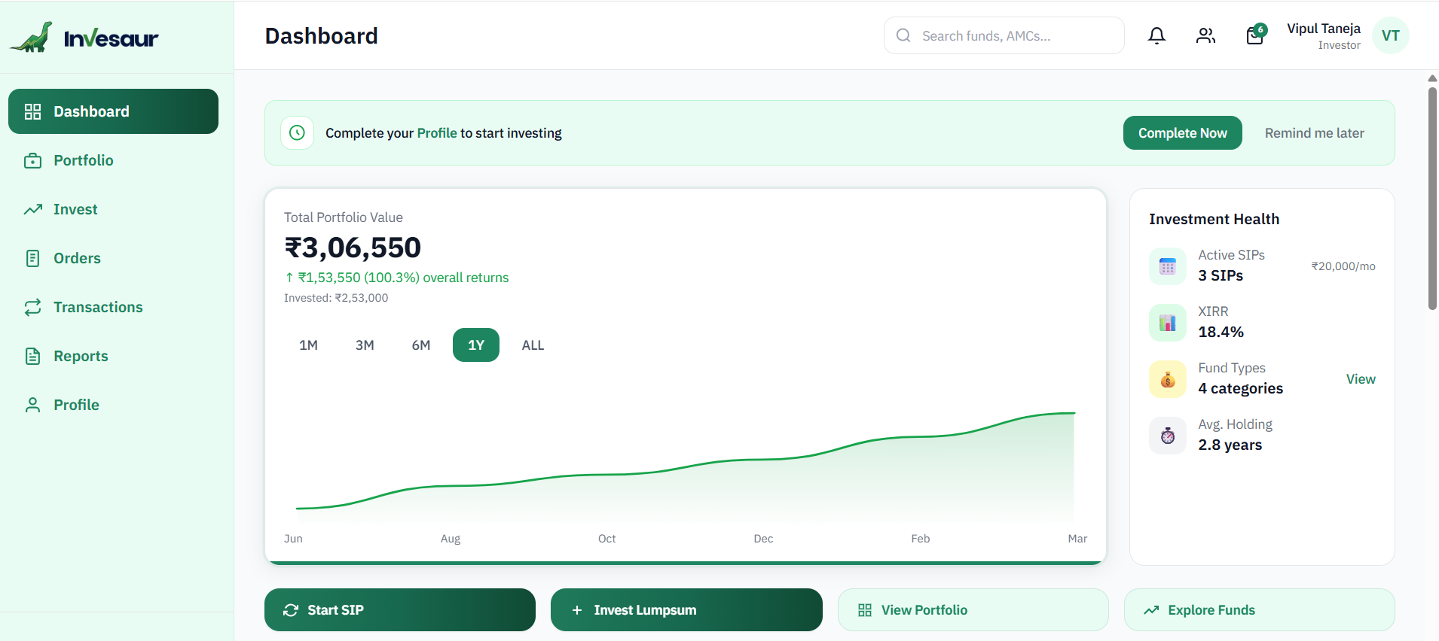Open the users/people icon in header
The height and width of the screenshot is (641, 1439).
point(1205,35)
